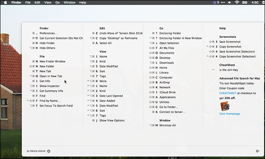Choose Select All entry
This screenshot has height=159, width=265.
(x=106, y=43)
